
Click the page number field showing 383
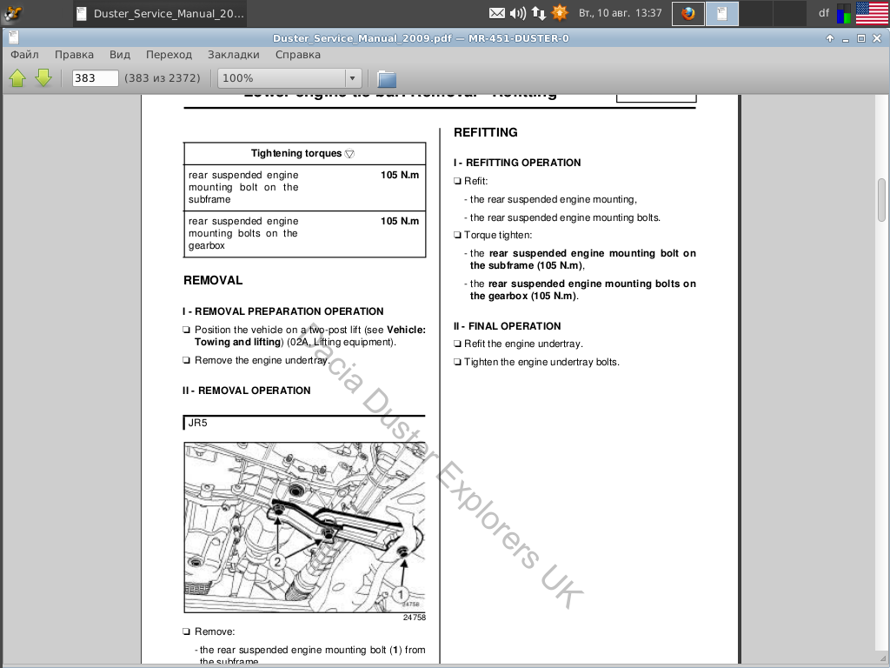pos(95,77)
